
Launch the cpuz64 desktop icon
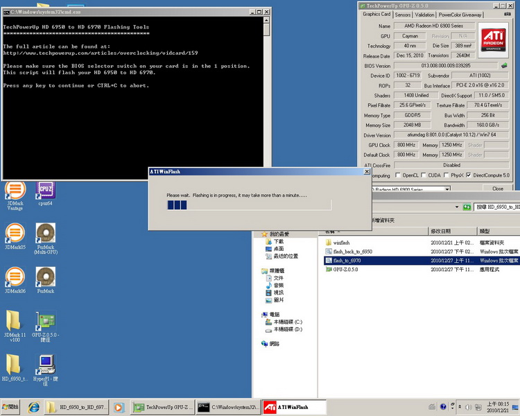point(46,193)
